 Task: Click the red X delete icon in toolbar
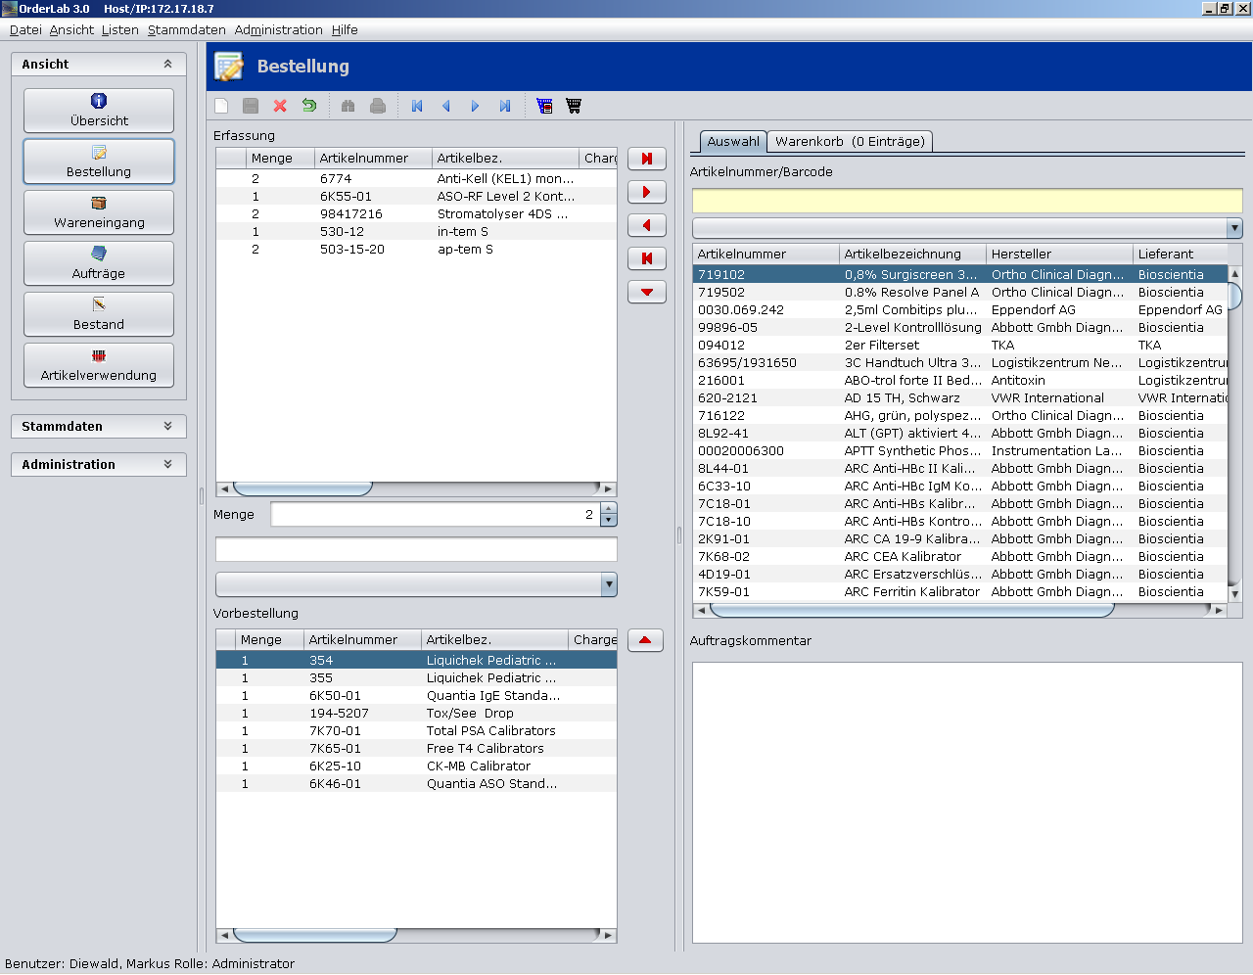tap(280, 106)
